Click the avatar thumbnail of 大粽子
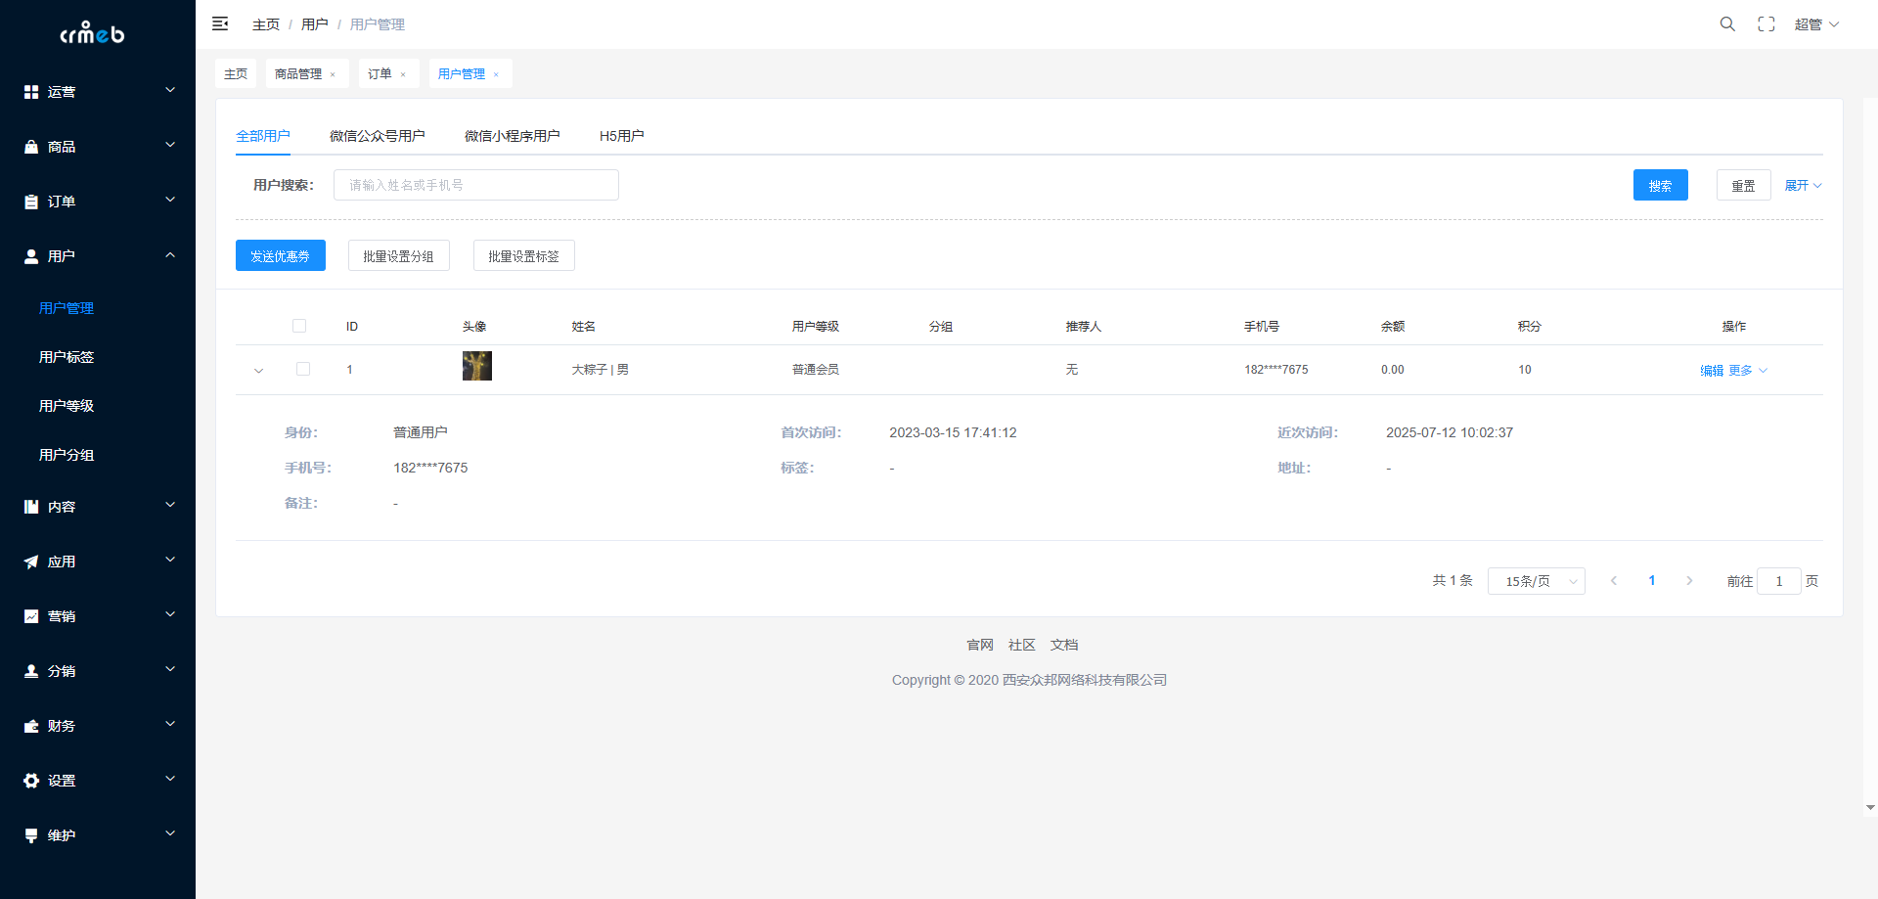 [x=476, y=366]
